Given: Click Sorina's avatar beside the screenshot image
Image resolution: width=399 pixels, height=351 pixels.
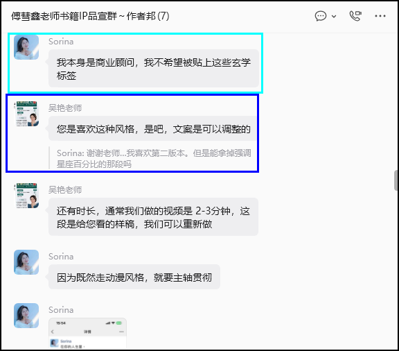Looking at the screenshot, I should [26, 316].
